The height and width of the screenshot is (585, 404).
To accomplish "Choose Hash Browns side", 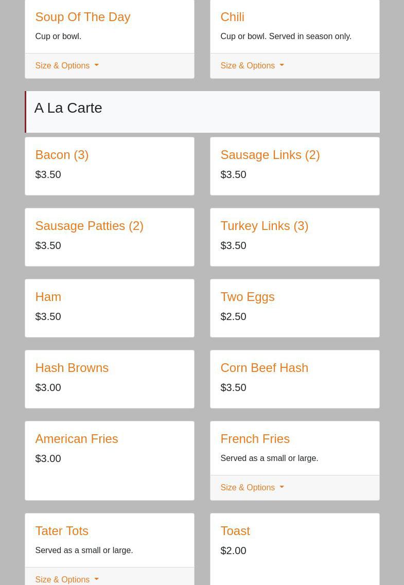I will (72, 368).
